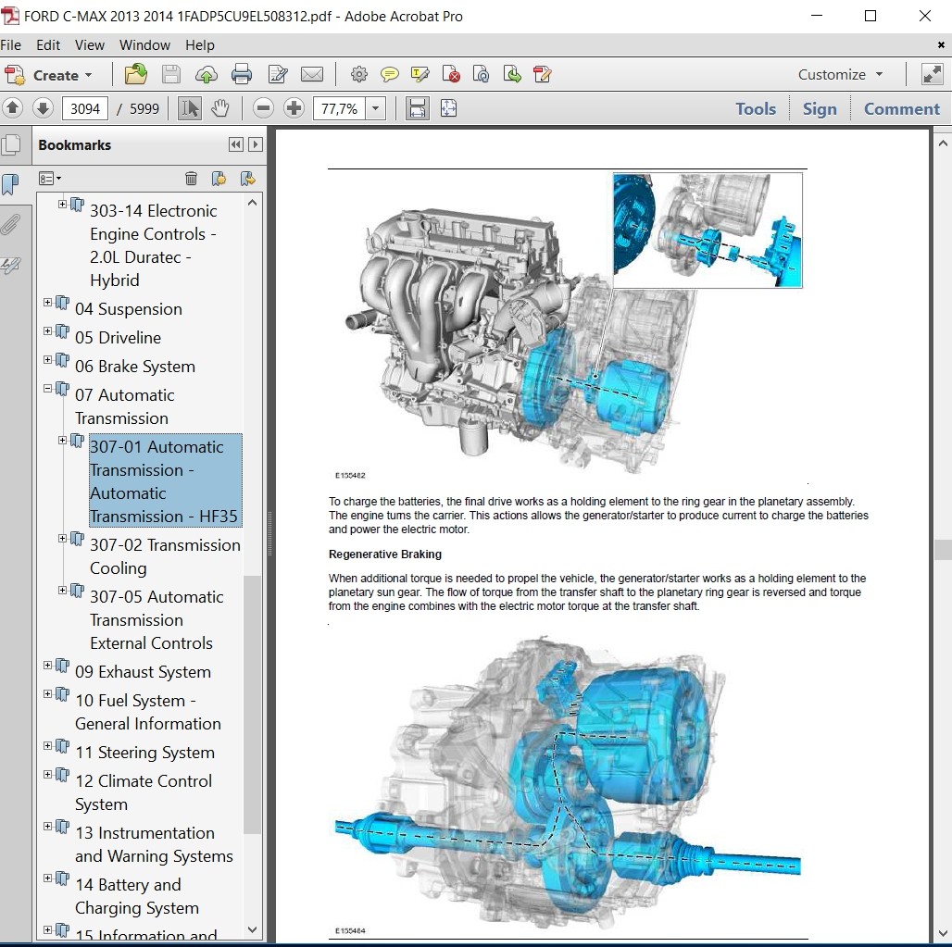Open the Edit menu
The height and width of the screenshot is (947, 952).
click(48, 45)
